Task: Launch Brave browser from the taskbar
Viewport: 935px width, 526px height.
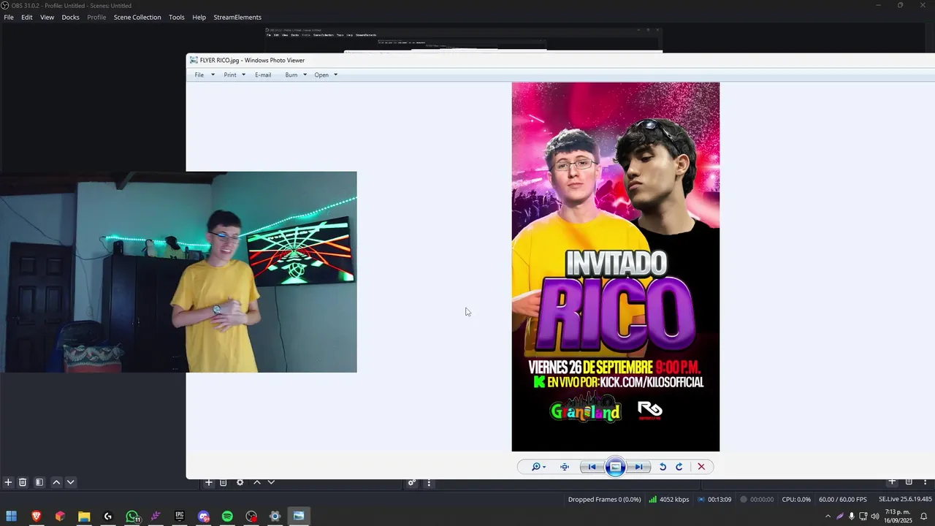Action: (37, 517)
